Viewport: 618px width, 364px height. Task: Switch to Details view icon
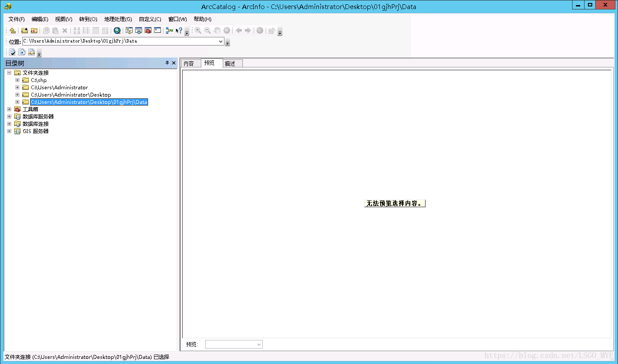[96, 30]
